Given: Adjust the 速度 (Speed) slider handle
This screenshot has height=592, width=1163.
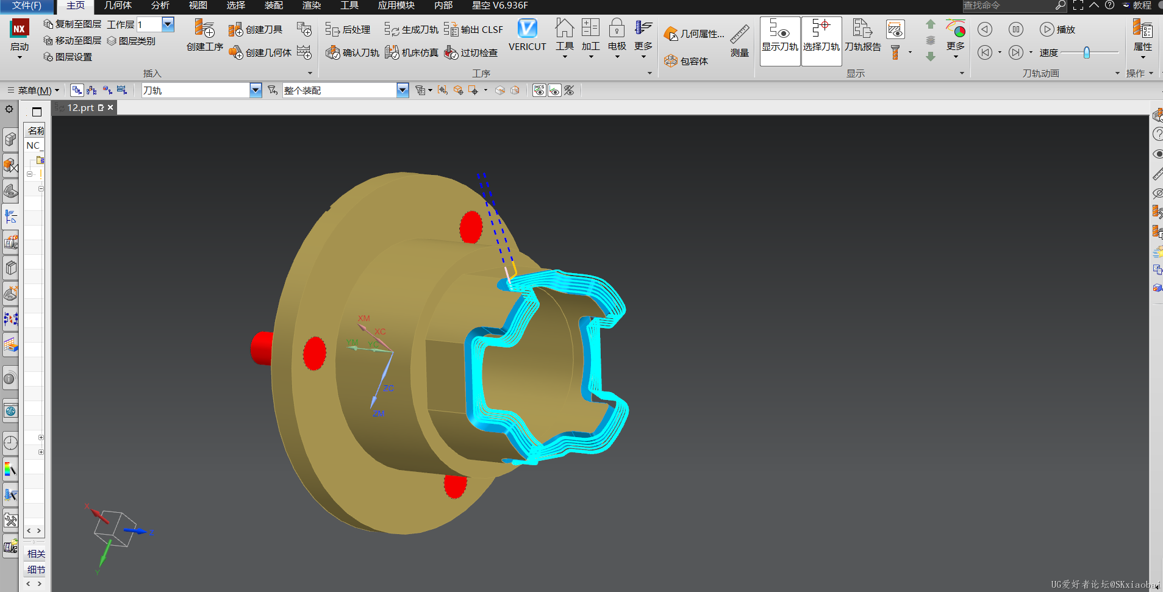Looking at the screenshot, I should pyautogui.click(x=1086, y=53).
